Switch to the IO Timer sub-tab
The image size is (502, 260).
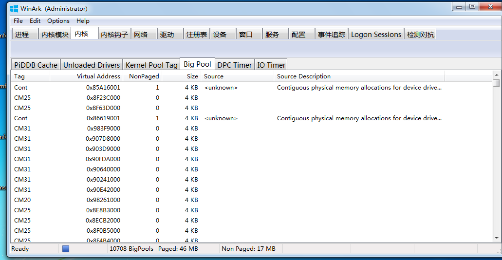271,65
